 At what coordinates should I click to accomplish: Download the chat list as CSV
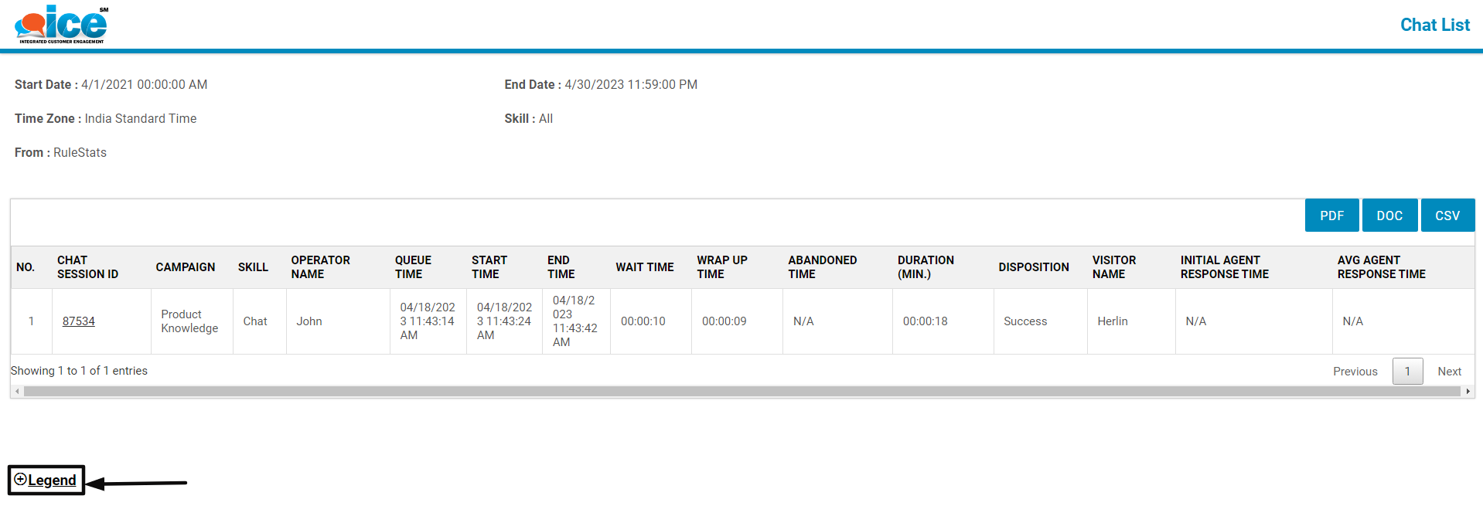pos(1447,216)
